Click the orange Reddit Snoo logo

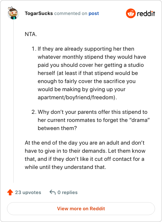(x=130, y=13)
